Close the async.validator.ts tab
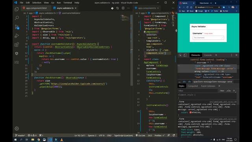252x142 pixels. (76, 8)
